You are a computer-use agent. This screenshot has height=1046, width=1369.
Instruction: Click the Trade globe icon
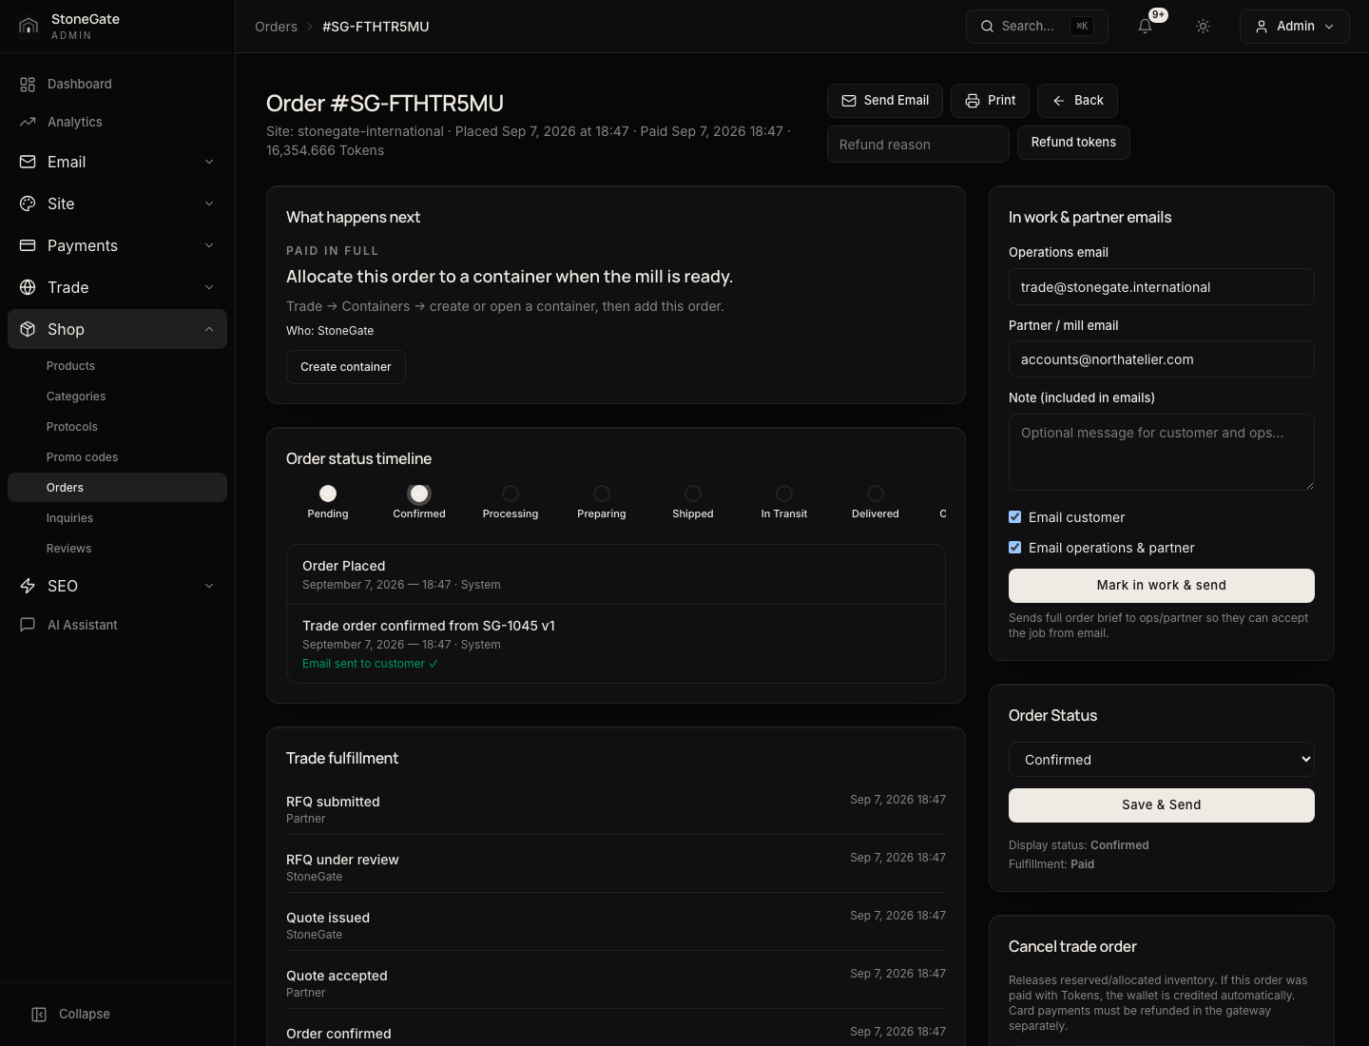click(x=28, y=287)
